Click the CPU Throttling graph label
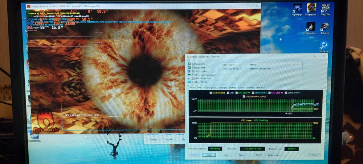Image resolution: width=363 pixels, height=164 pixels. (x=261, y=120)
